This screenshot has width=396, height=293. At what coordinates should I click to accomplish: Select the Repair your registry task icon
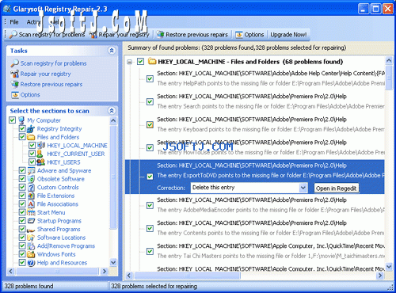coord(14,74)
